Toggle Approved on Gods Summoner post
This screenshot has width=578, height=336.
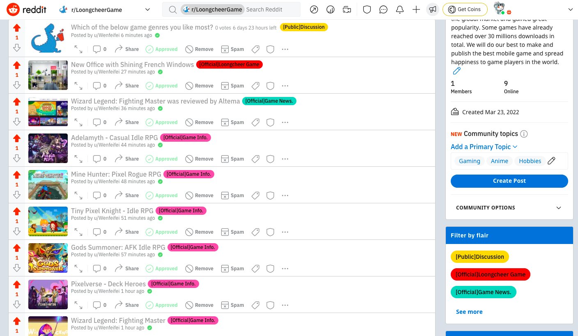pyautogui.click(x=162, y=269)
